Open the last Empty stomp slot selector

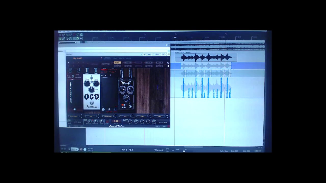(x=159, y=116)
